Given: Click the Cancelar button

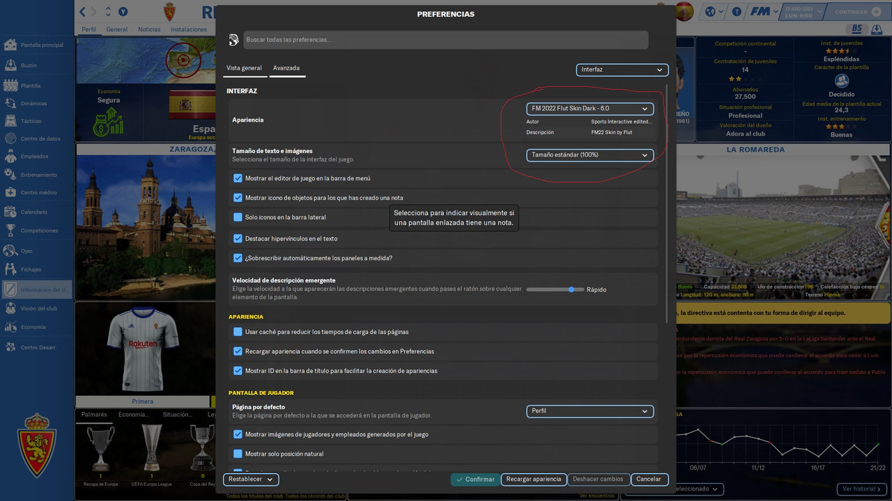Looking at the screenshot, I should [x=649, y=479].
